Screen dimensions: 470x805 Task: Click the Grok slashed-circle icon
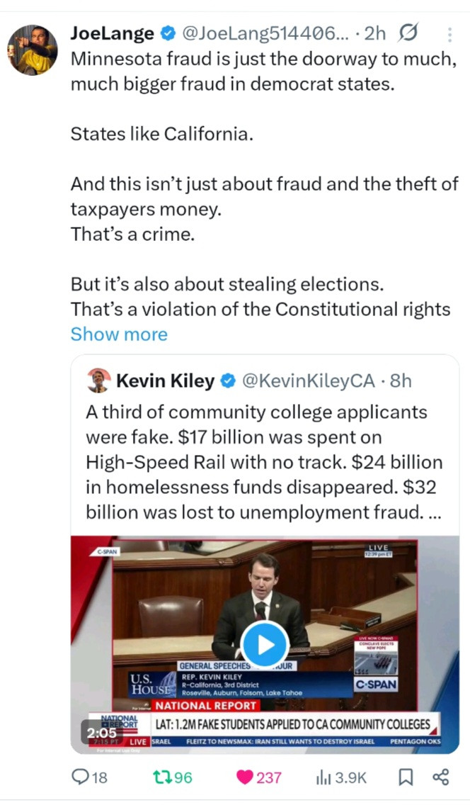click(x=408, y=33)
